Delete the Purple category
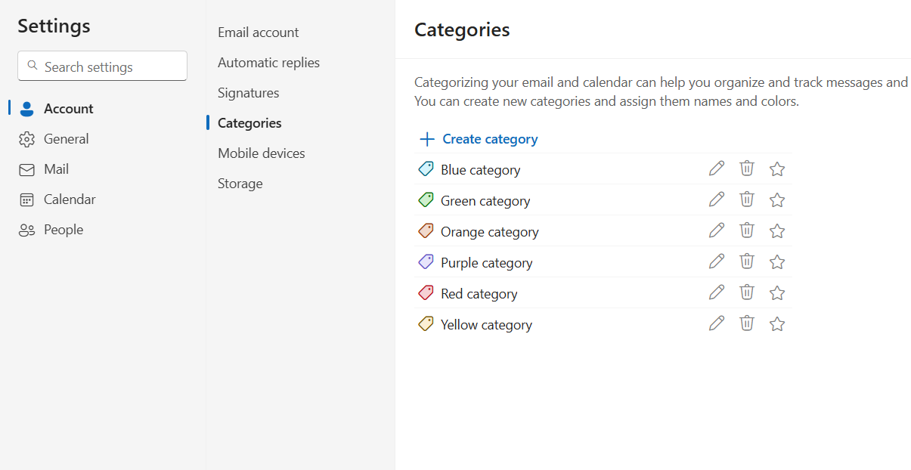This screenshot has width=911, height=470. [747, 261]
